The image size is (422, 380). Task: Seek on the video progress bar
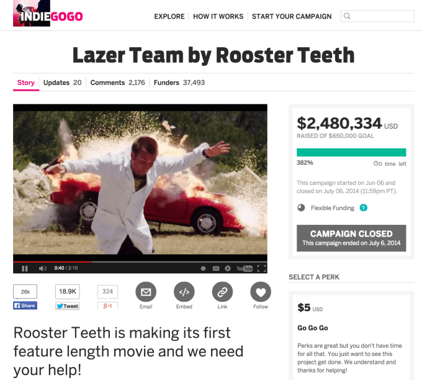point(140,261)
